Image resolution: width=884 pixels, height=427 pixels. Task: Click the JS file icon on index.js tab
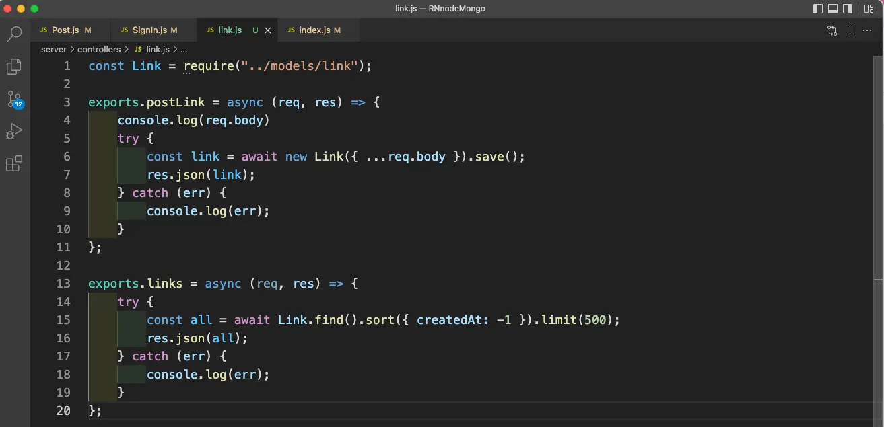click(291, 30)
